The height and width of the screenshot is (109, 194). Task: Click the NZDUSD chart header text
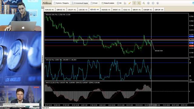[x=58, y=15]
